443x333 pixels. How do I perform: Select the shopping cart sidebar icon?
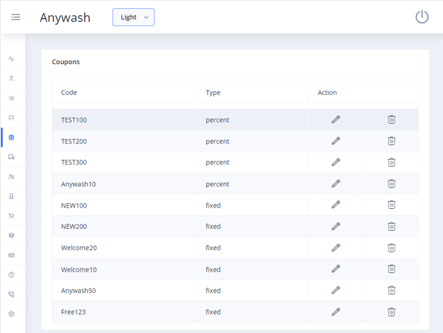pyautogui.click(x=12, y=216)
